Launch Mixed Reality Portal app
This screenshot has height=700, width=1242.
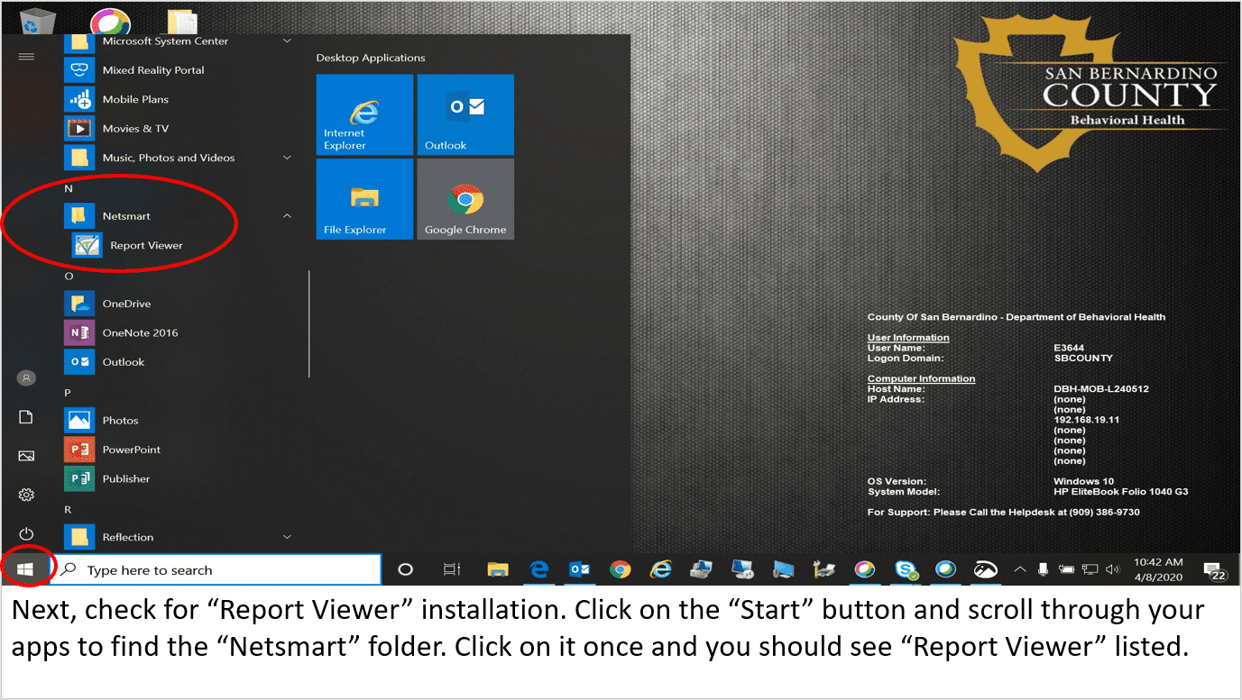(x=152, y=70)
